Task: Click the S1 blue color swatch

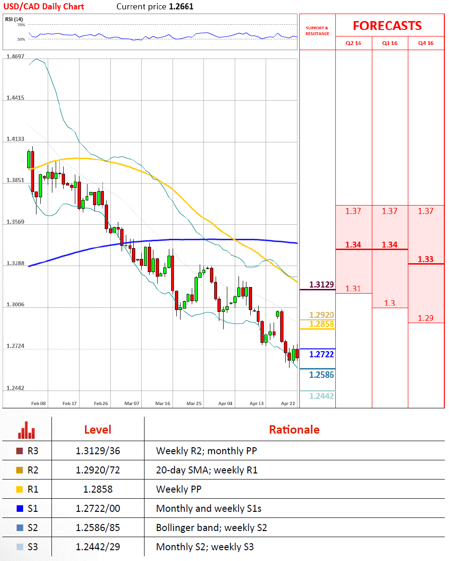Action: click(20, 509)
